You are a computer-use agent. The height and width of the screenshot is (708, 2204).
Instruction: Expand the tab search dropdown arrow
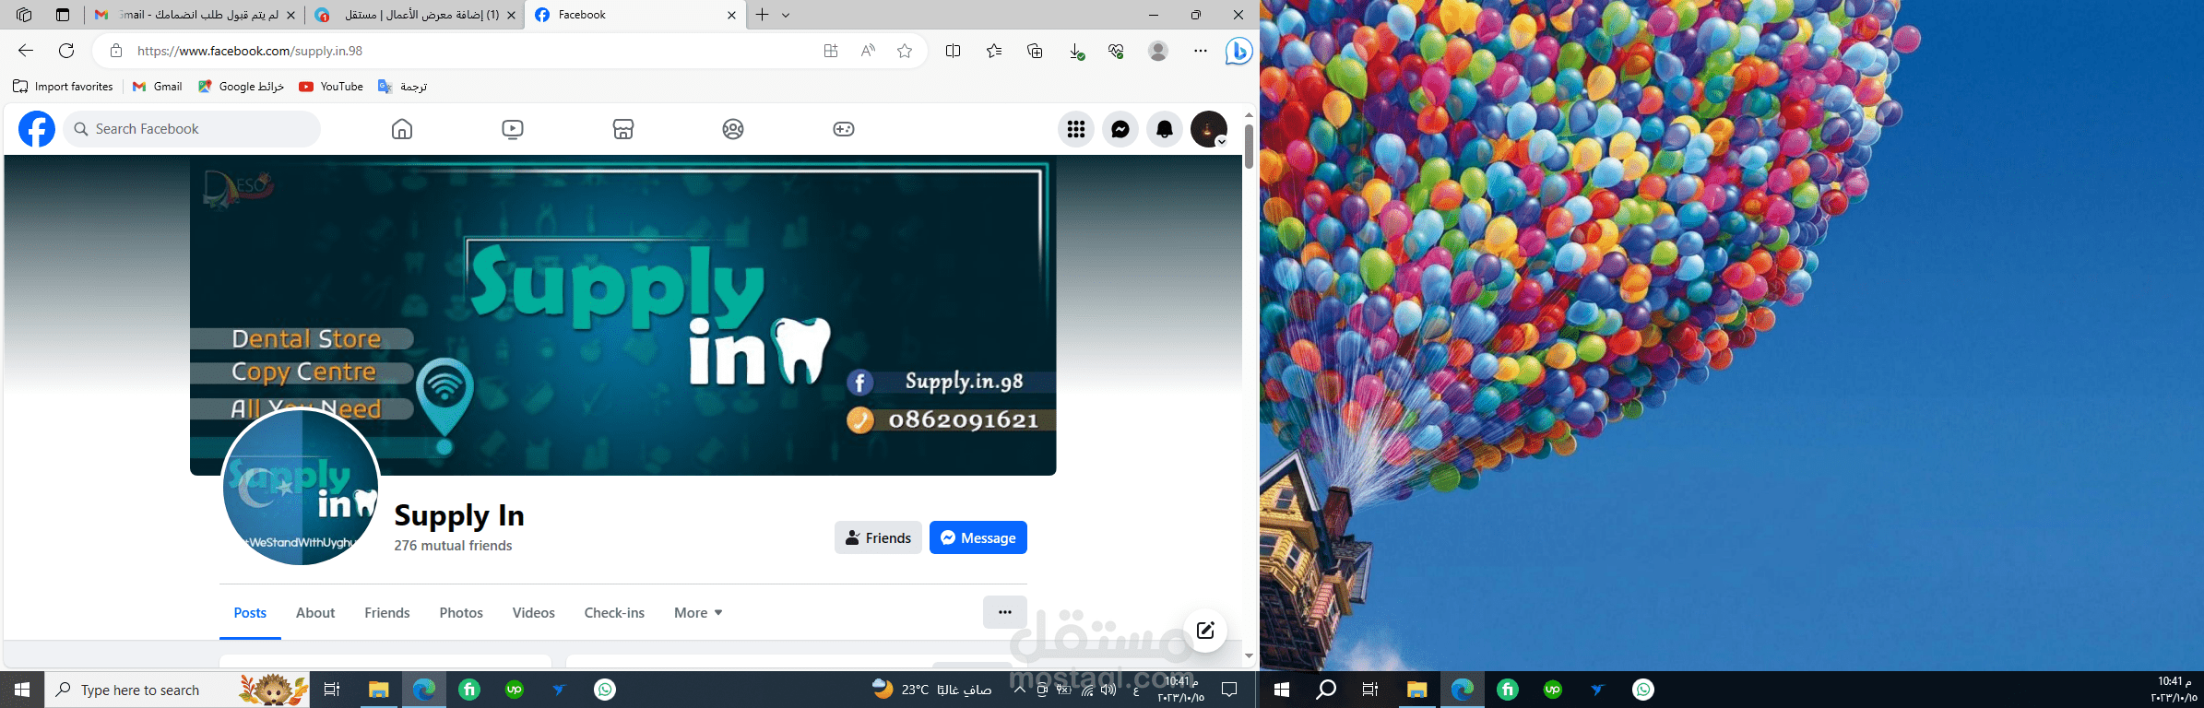click(786, 15)
